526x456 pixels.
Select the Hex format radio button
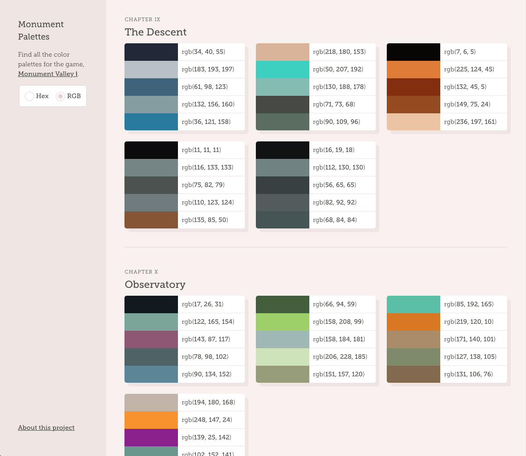coord(30,96)
